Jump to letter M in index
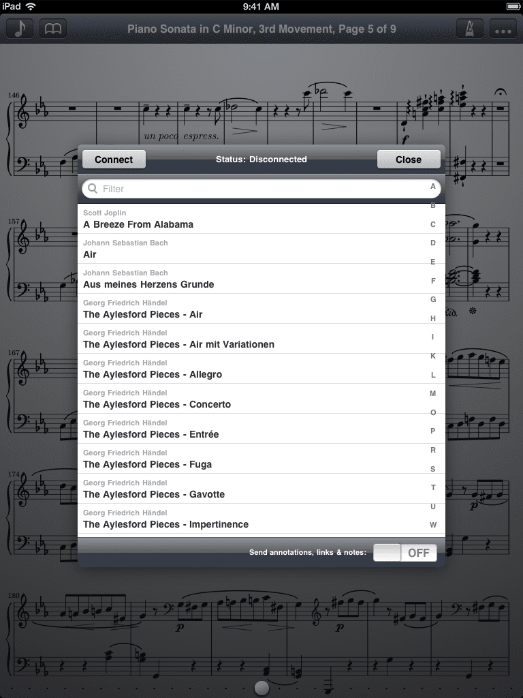The height and width of the screenshot is (698, 523). pyautogui.click(x=432, y=393)
